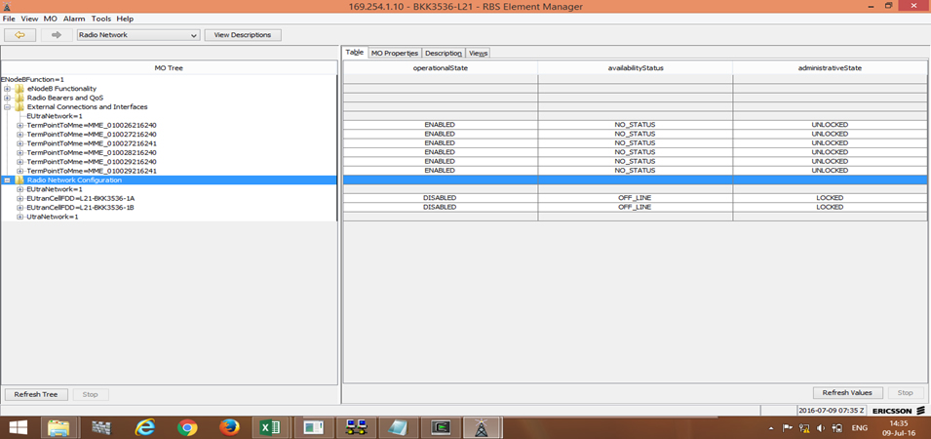
Task: Open the two-computers network taskbar icon
Action: tap(356, 427)
